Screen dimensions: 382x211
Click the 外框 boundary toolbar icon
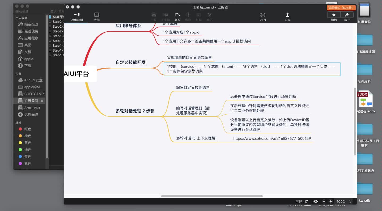pyautogui.click(x=199, y=17)
